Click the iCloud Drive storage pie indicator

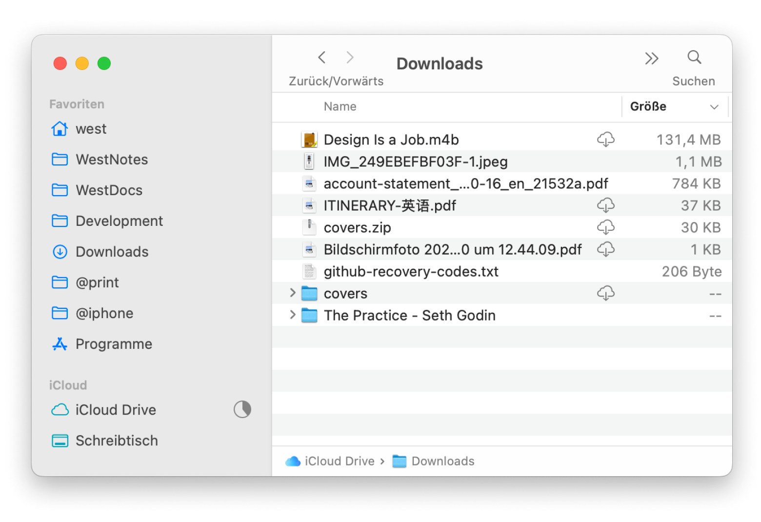point(242,409)
